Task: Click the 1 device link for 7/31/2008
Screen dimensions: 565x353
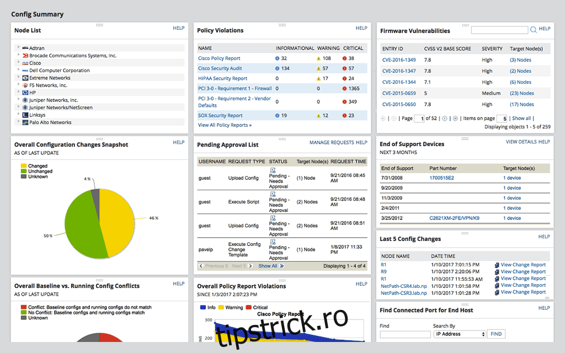Action: point(512,178)
